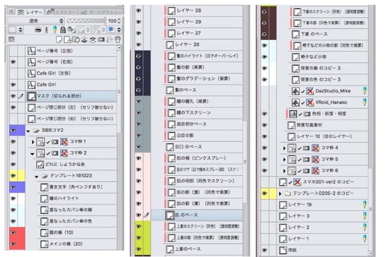Image resolution: width=386 pixels, height=257 pixels.
Task: Hide the plain Cafe Girl text layer
Action: pos(13,85)
